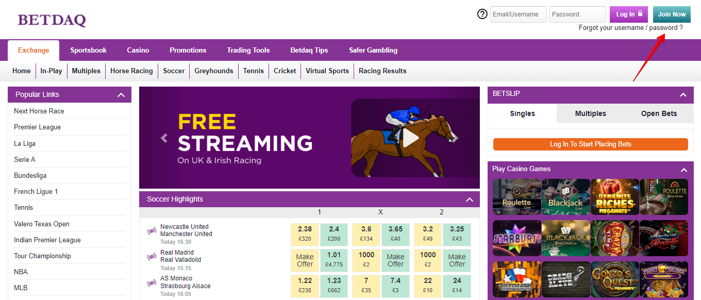Open Blackjack First Person game thumbnail
This screenshot has height=300, width=701.
tap(566, 238)
